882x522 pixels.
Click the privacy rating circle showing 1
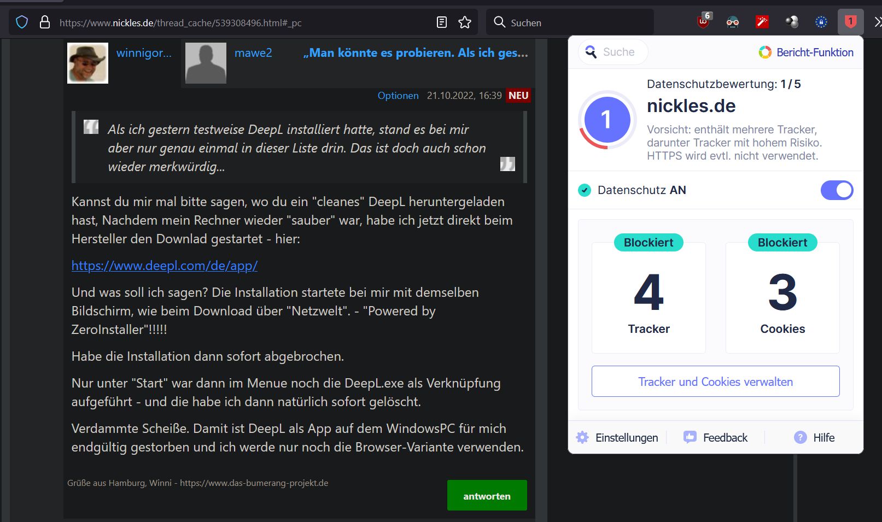(607, 120)
